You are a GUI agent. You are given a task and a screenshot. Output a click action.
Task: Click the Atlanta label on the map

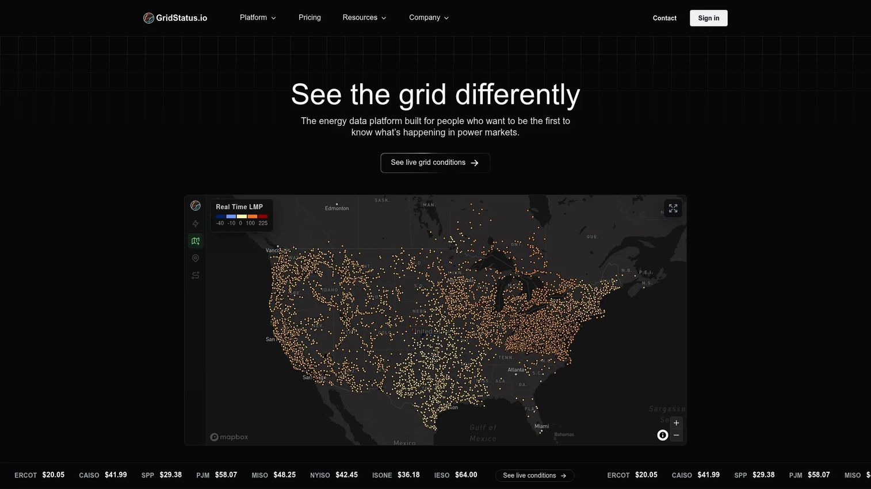click(x=516, y=370)
